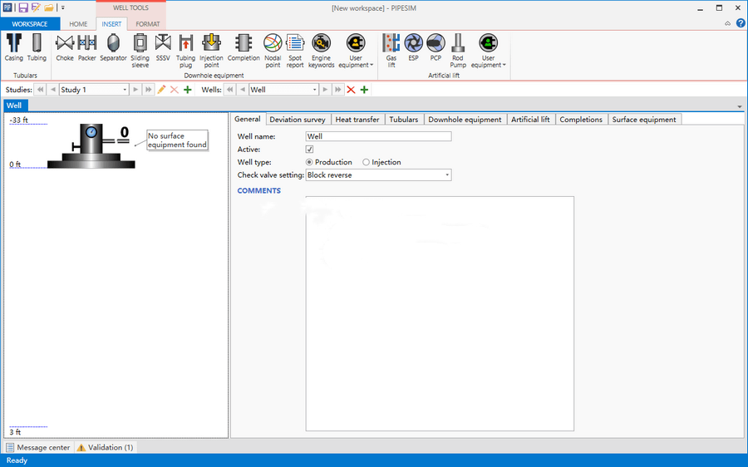This screenshot has height=467, width=748.
Task: Expand the Study 1 studies dropdown
Action: 125,90
